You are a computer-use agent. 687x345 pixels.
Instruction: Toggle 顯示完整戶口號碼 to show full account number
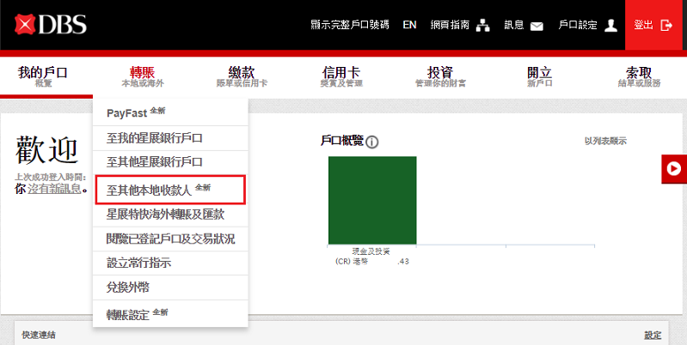point(349,26)
